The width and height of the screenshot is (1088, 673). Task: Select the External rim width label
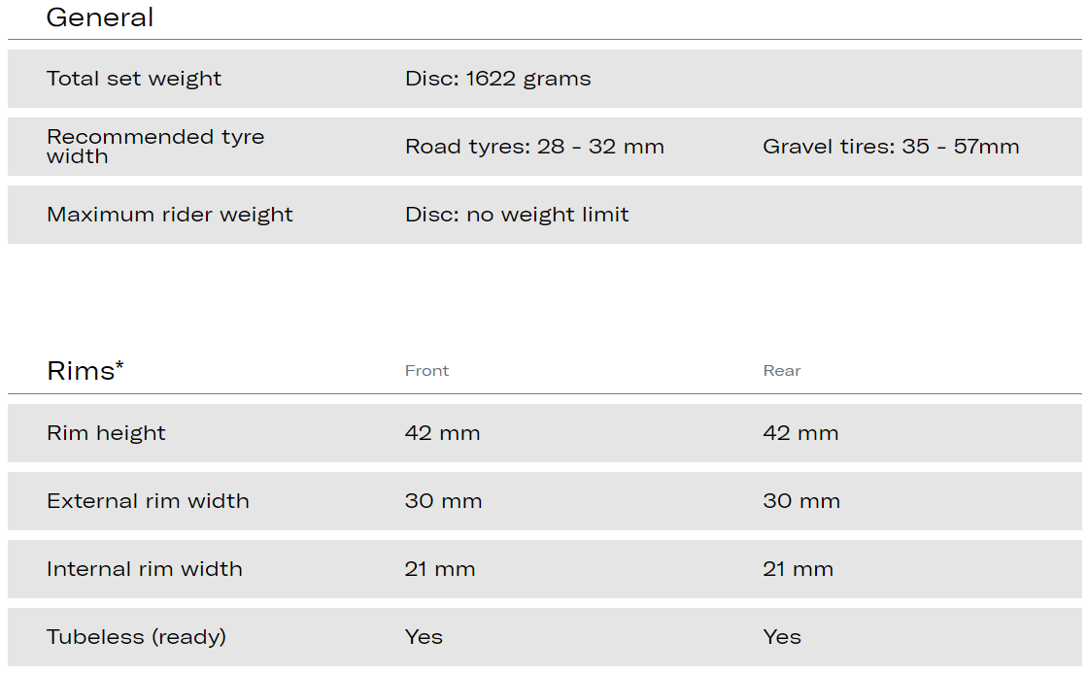(x=148, y=501)
